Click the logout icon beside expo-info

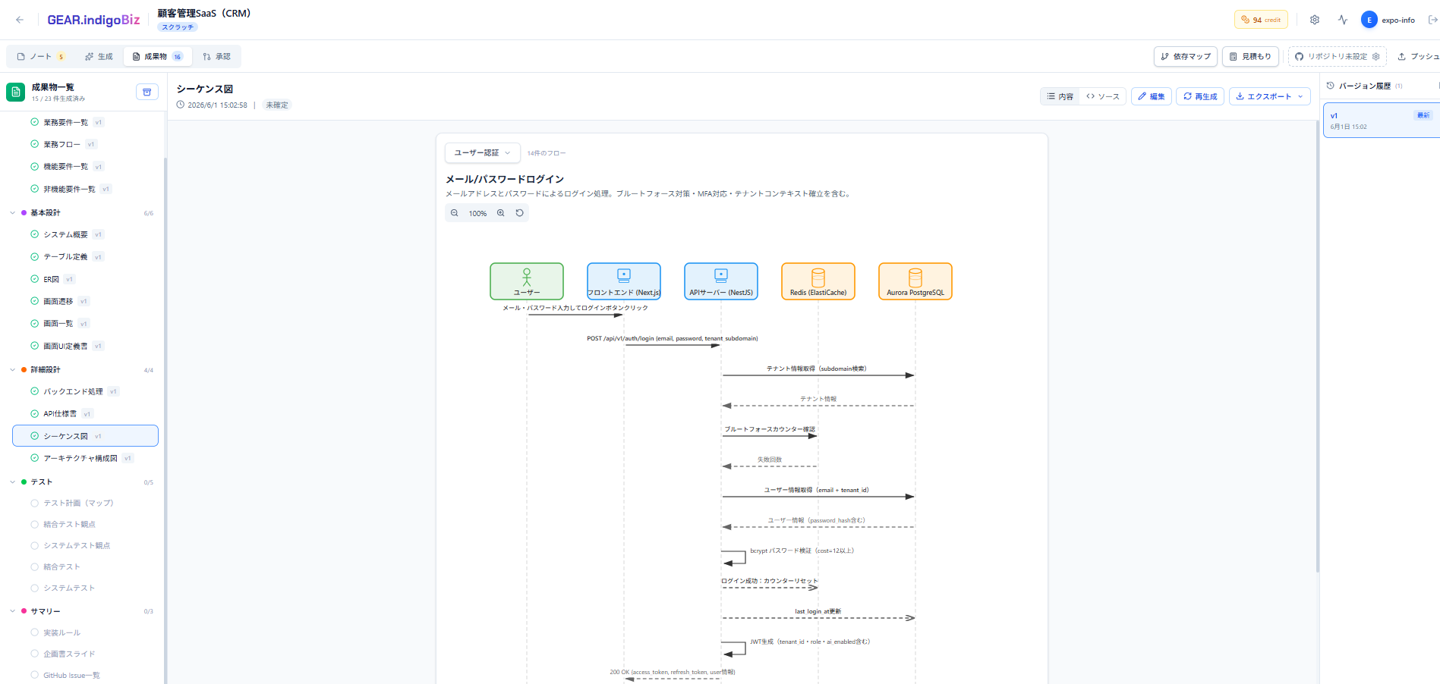tap(1433, 20)
